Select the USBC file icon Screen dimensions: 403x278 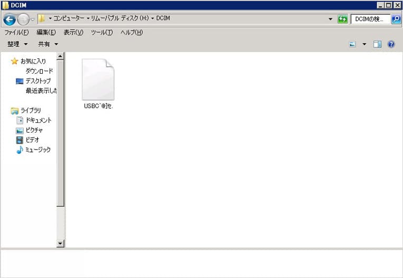point(98,80)
